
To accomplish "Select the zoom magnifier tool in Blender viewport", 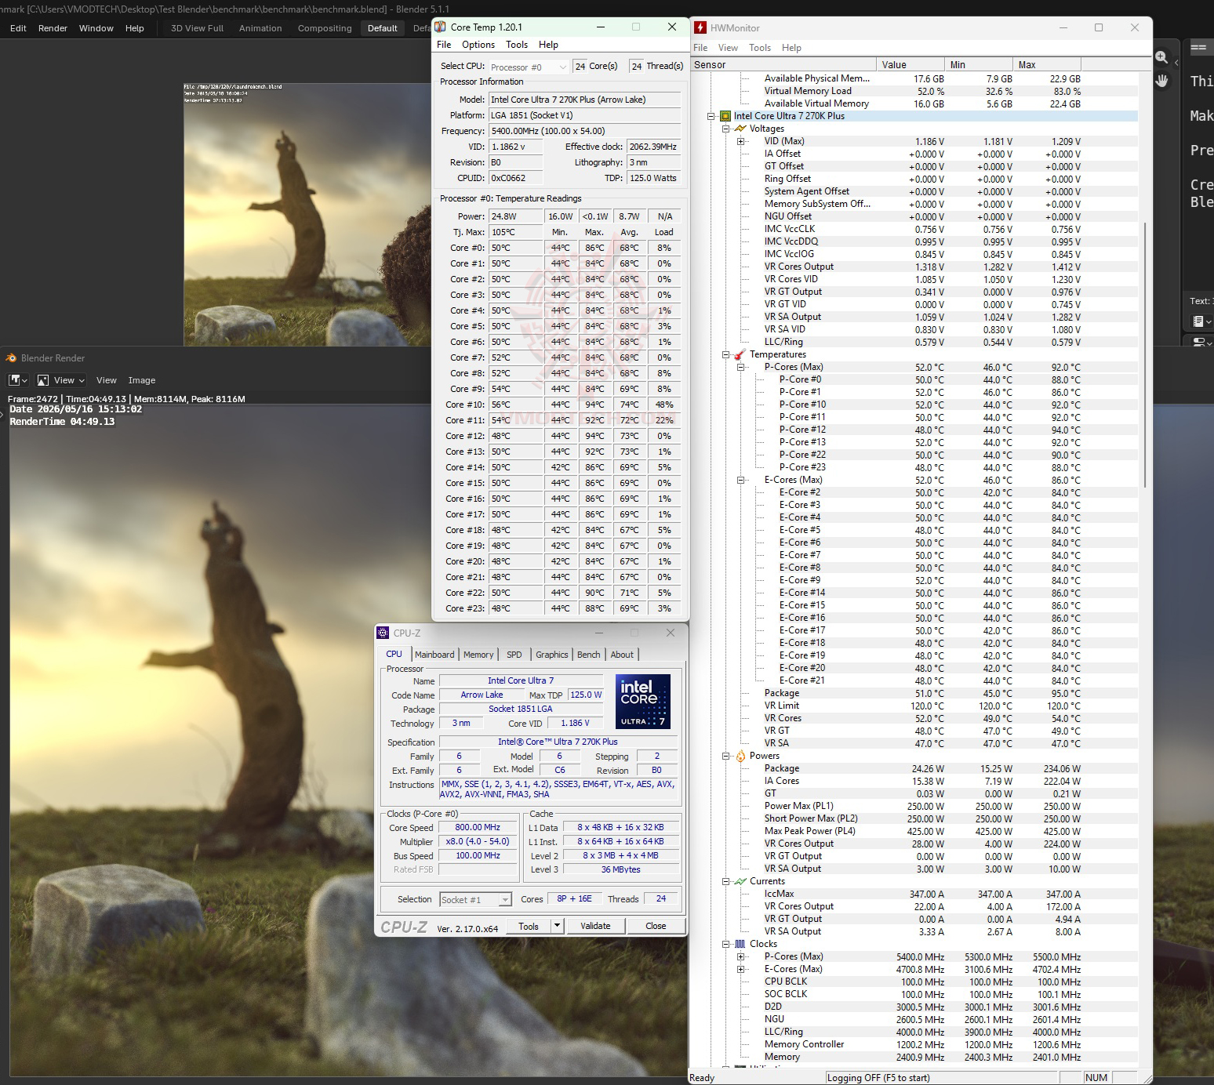I will (1161, 57).
